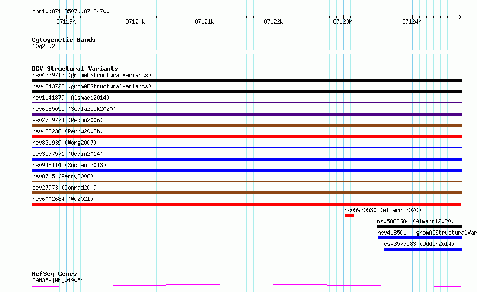Click the 87119k ruler label
Screen dimensions: 477x292
point(66,21)
